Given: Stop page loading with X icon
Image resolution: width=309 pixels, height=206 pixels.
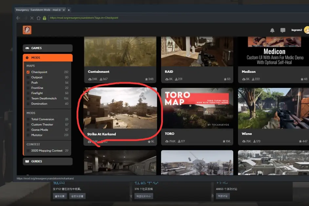Looking at the screenshot, I should [32, 18].
